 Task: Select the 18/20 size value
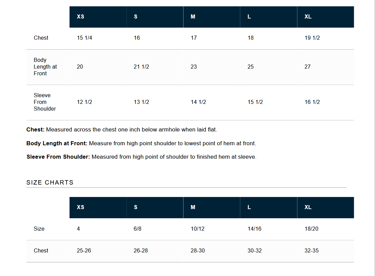coord(311,229)
